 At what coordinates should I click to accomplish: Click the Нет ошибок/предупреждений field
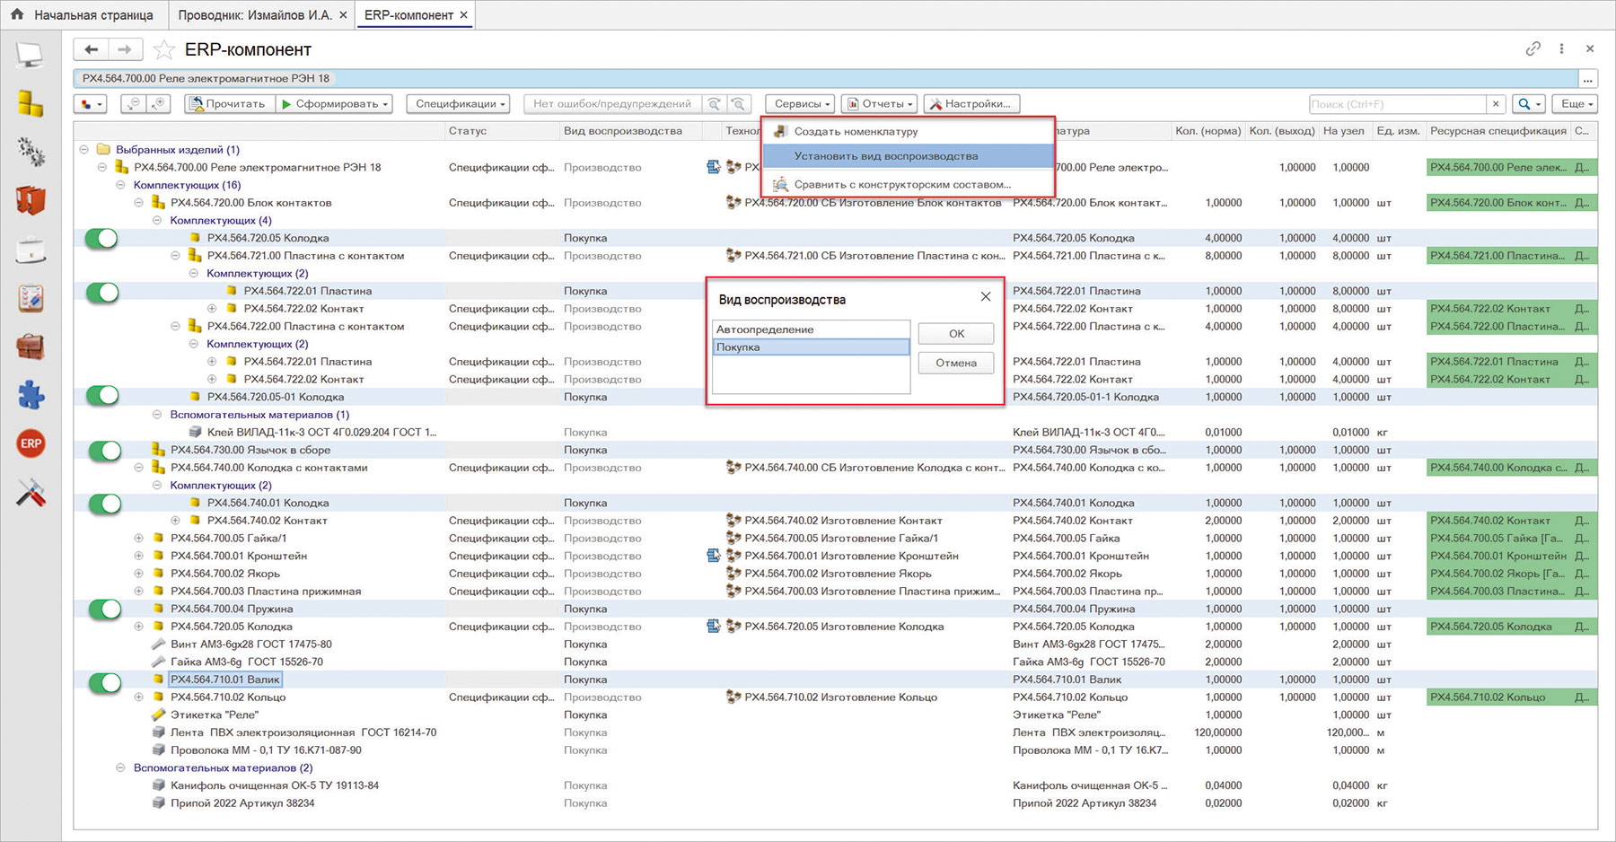point(612,104)
